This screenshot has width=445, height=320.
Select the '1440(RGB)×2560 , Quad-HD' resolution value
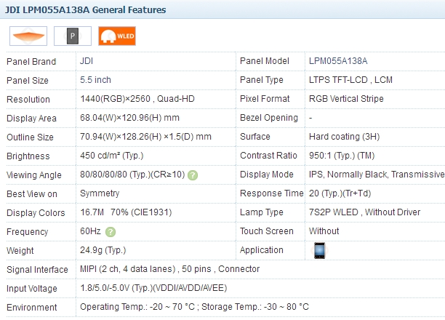pyautogui.click(x=137, y=99)
